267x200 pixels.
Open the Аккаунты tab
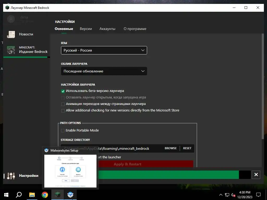point(107,29)
